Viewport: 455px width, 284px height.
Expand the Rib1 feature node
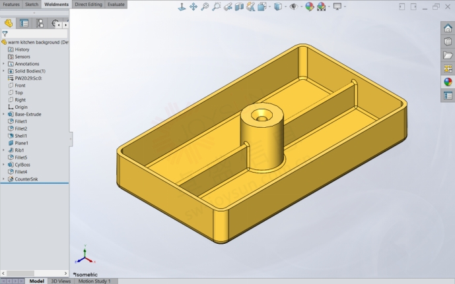(3, 150)
